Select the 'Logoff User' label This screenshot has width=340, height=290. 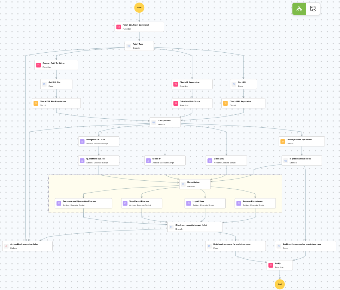198,201
